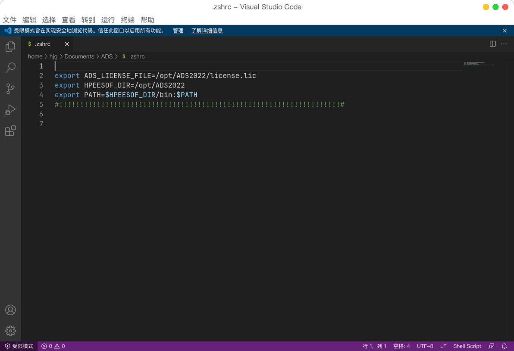Open the Extensions view
This screenshot has height=351, width=514.
[10, 130]
